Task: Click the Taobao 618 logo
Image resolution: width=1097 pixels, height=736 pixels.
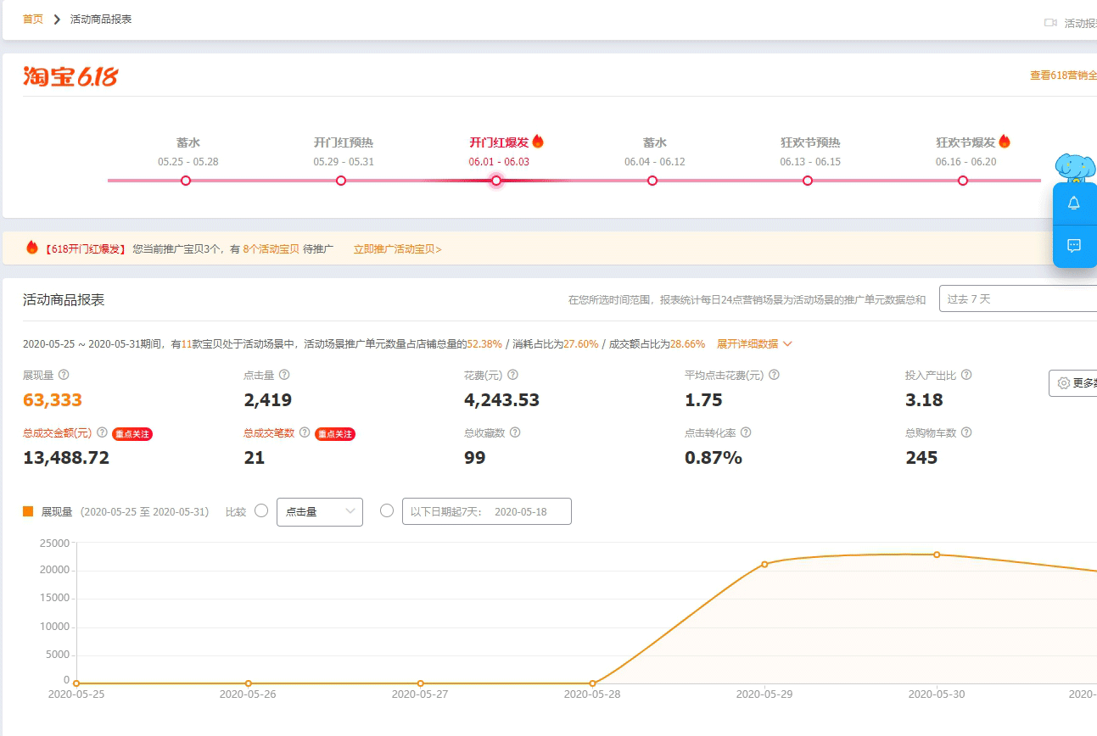Action: pyautogui.click(x=70, y=77)
